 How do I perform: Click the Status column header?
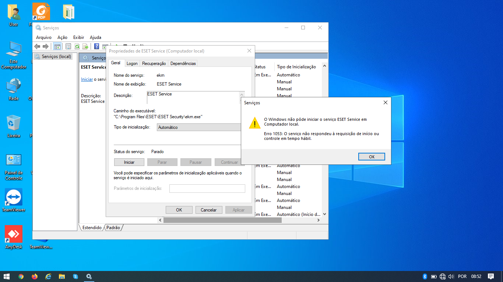coord(260,67)
